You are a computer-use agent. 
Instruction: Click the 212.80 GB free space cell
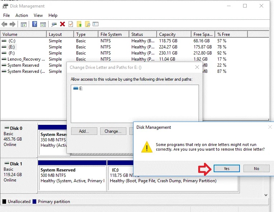203,53
